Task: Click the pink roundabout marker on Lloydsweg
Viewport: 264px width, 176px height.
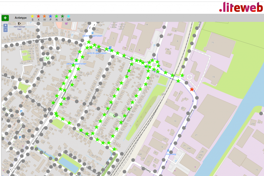Action: 154,65
